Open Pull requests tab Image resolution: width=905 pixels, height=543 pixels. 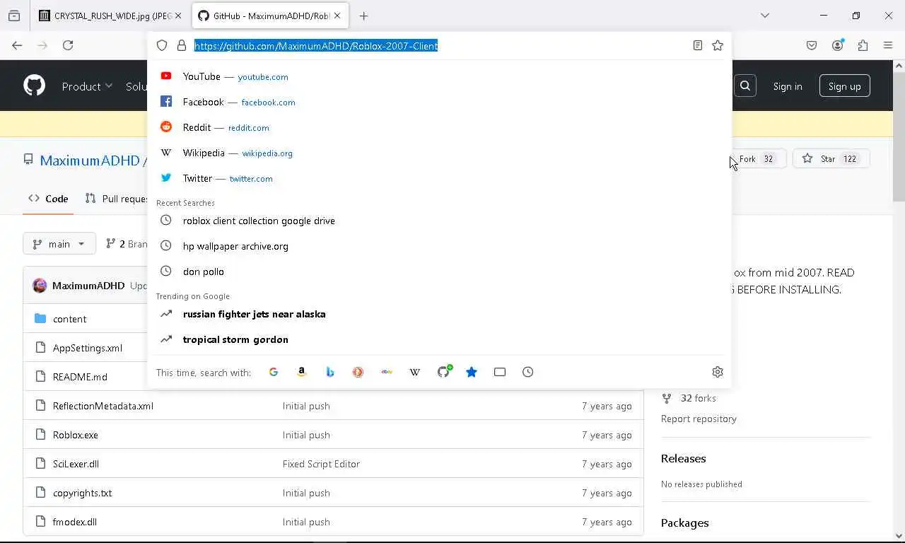117,199
